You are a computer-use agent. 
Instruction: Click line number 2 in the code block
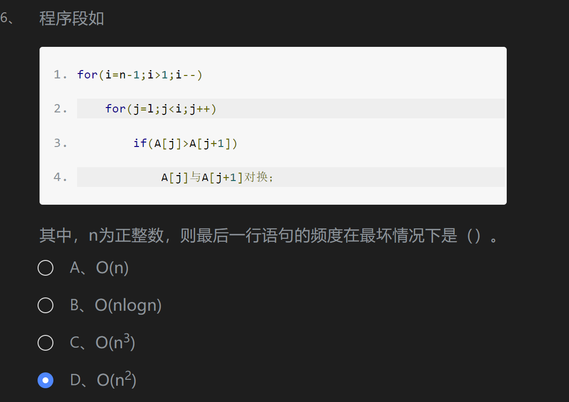point(60,109)
